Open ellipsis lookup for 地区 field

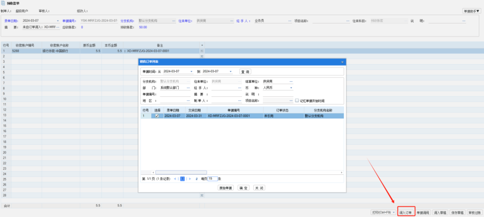click(x=188, y=101)
